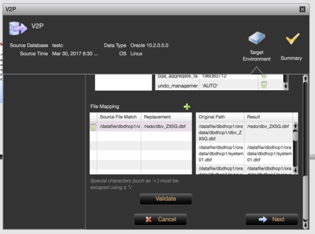
Task: Click the Result column header
Action: click(269, 117)
